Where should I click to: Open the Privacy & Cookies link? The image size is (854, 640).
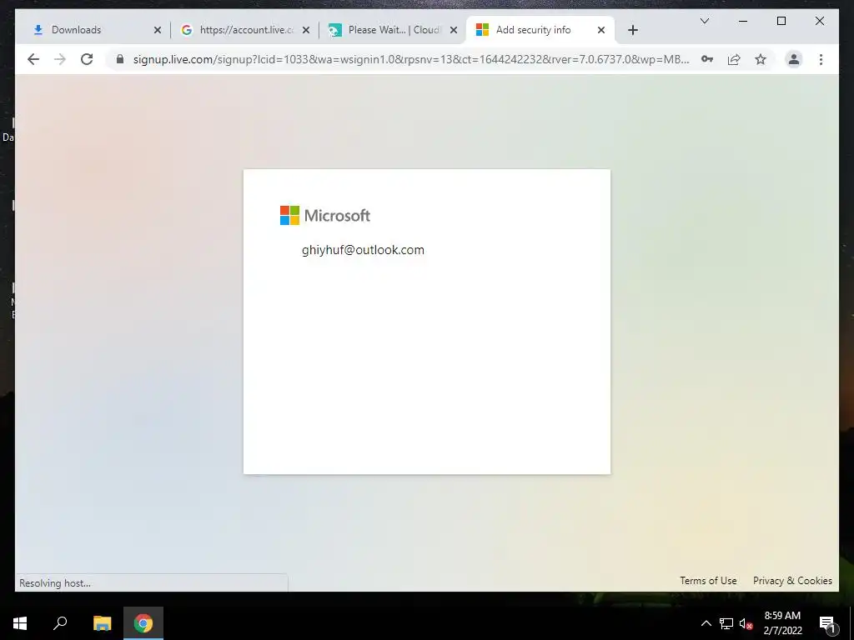792,581
